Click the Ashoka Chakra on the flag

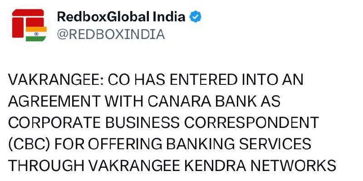(x=36, y=34)
